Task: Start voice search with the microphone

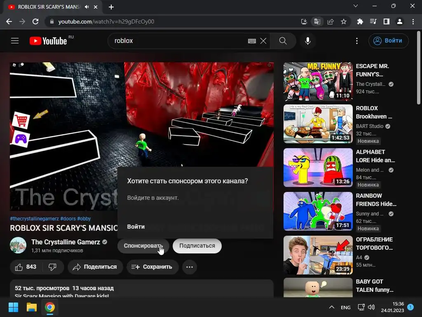Action: click(307, 41)
